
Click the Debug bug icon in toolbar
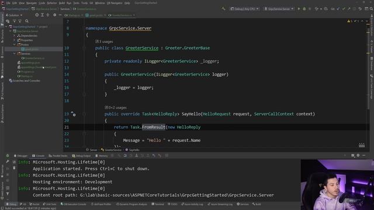tap(304, 9)
